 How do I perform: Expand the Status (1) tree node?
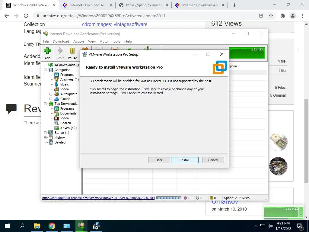45,133
